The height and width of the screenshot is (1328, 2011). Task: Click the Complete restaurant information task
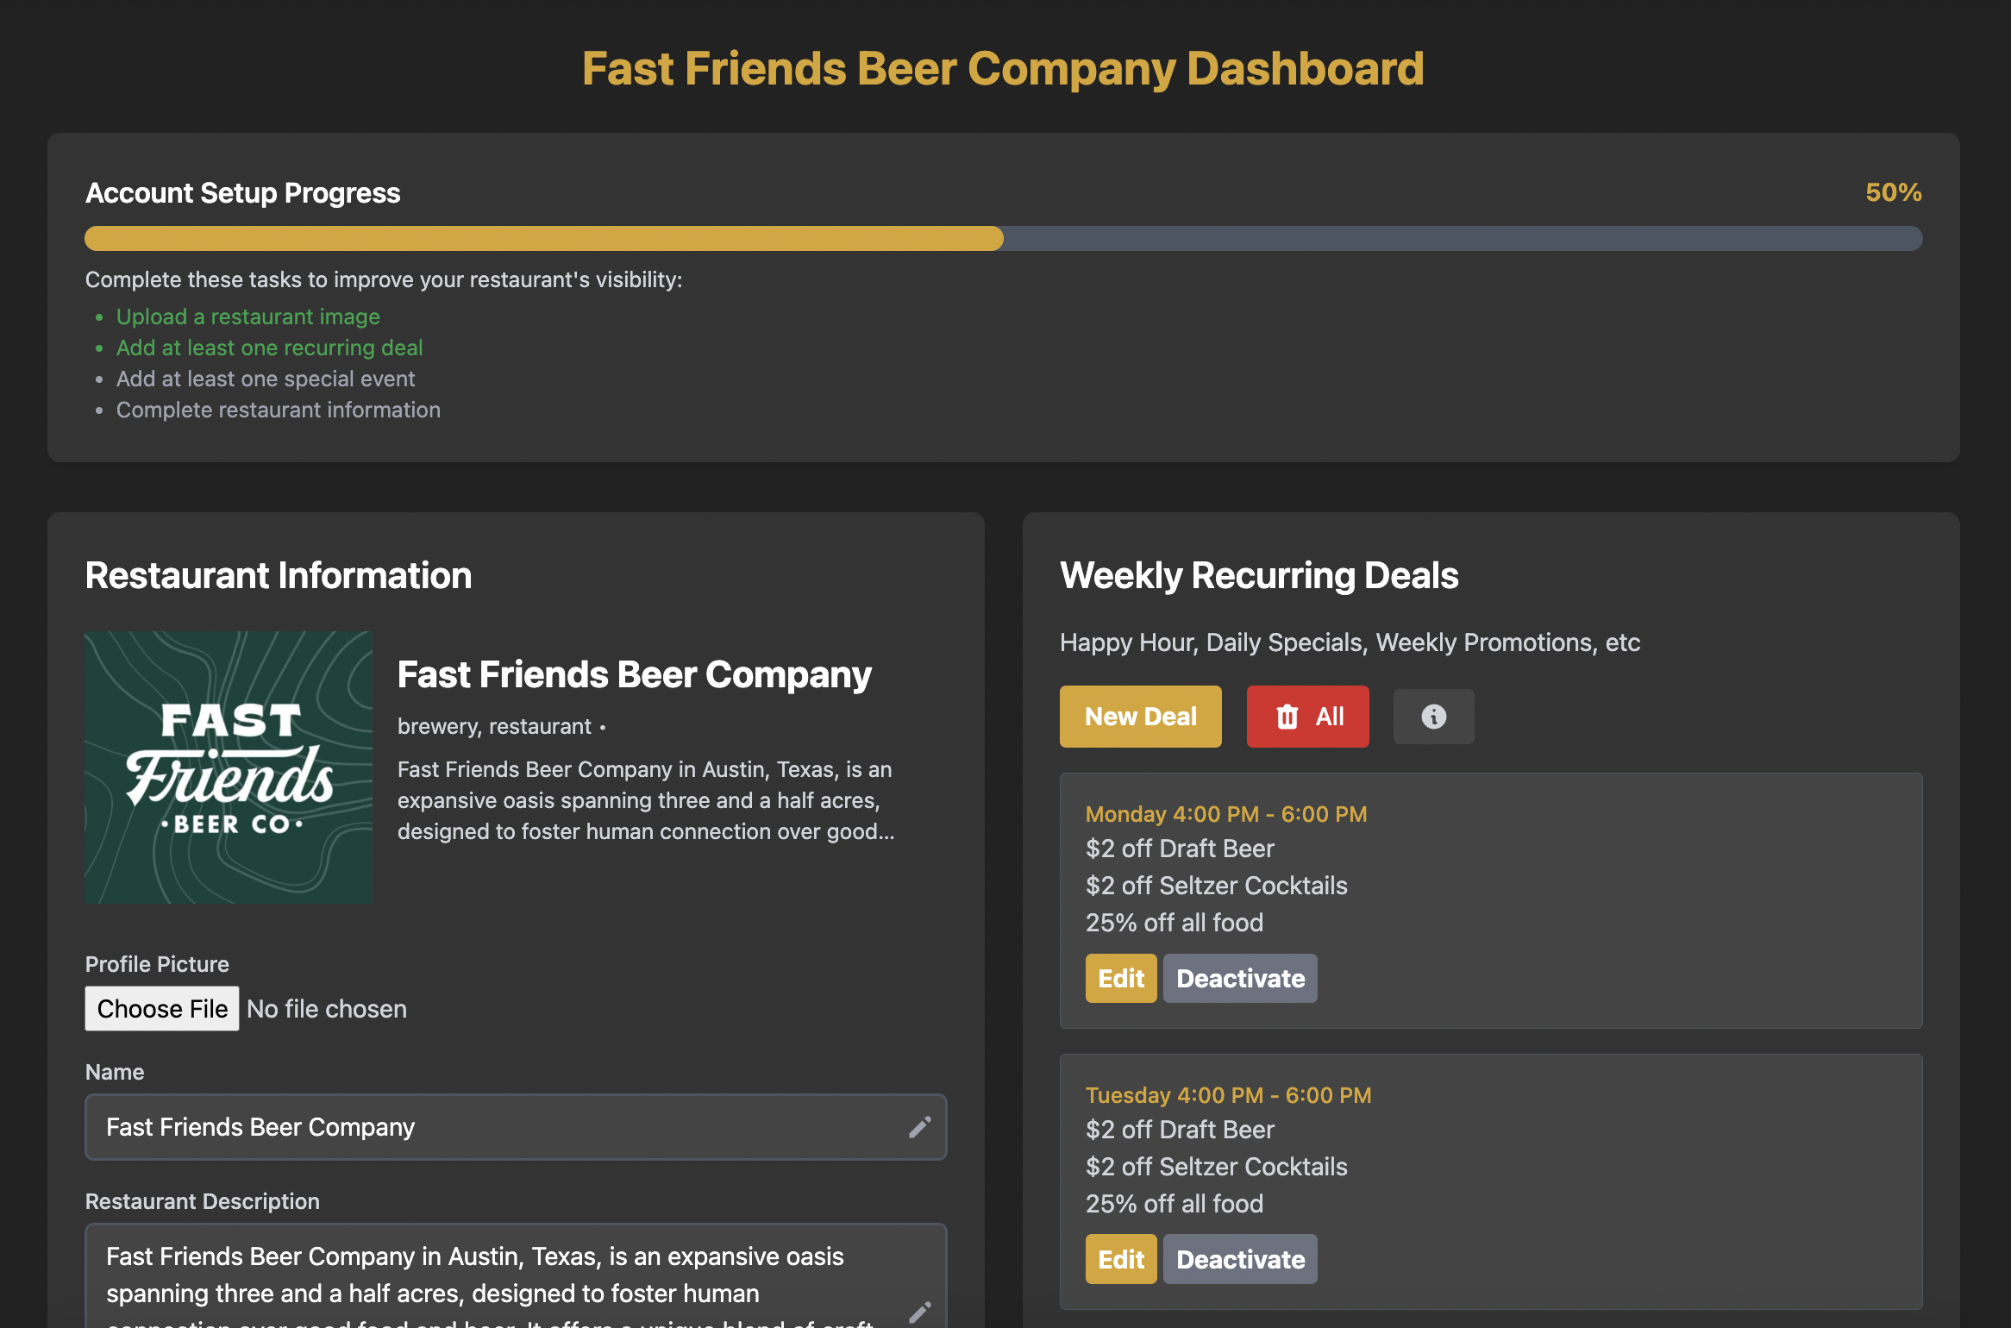coord(278,410)
